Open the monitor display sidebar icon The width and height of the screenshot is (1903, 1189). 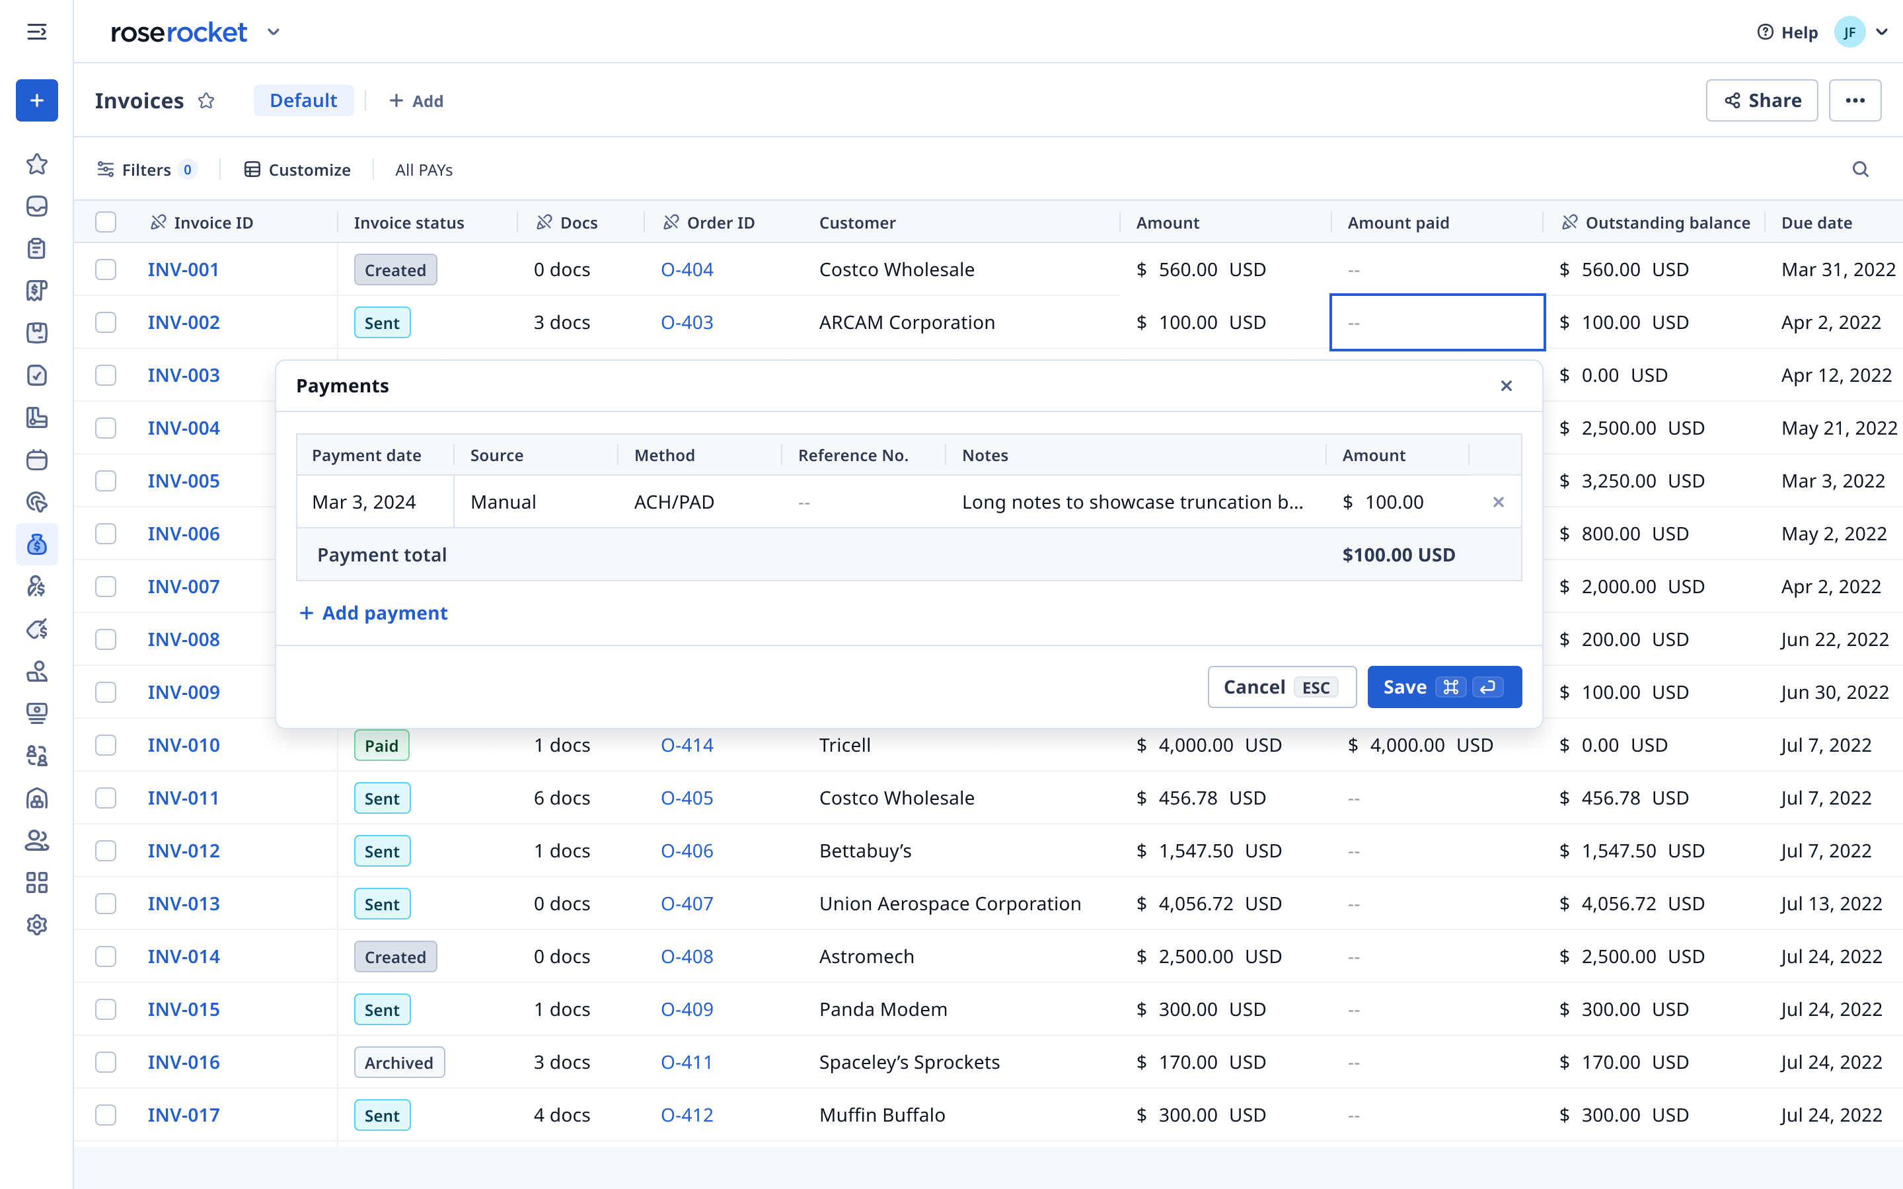point(37,713)
